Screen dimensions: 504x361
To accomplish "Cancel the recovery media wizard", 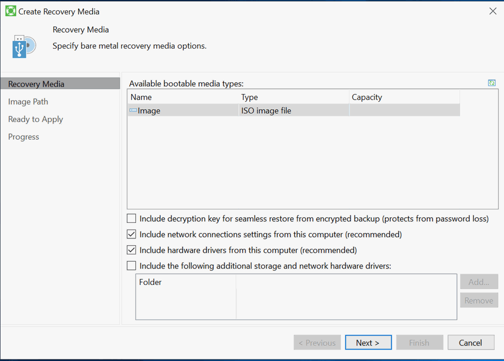I will pos(471,343).
